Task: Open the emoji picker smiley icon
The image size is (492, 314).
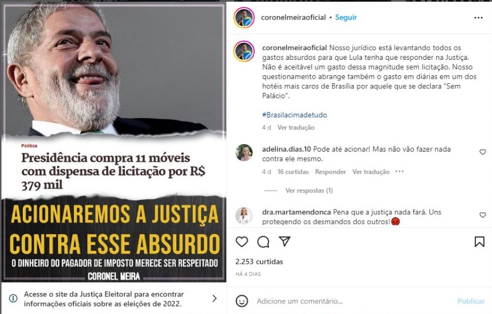Action: click(x=242, y=301)
